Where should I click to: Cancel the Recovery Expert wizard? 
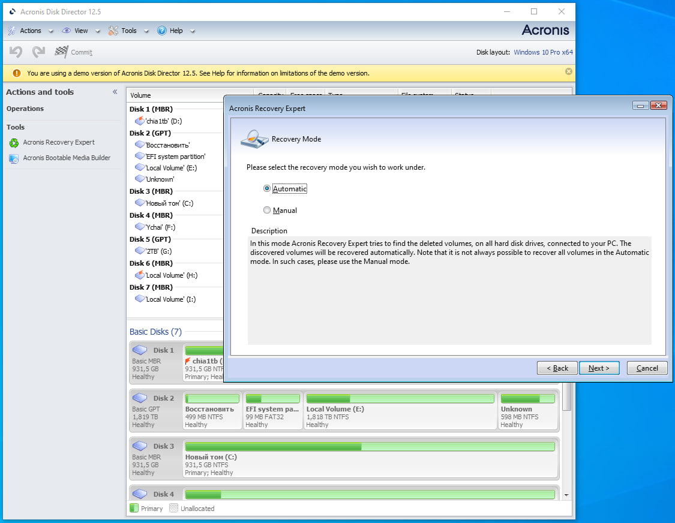[x=647, y=368]
